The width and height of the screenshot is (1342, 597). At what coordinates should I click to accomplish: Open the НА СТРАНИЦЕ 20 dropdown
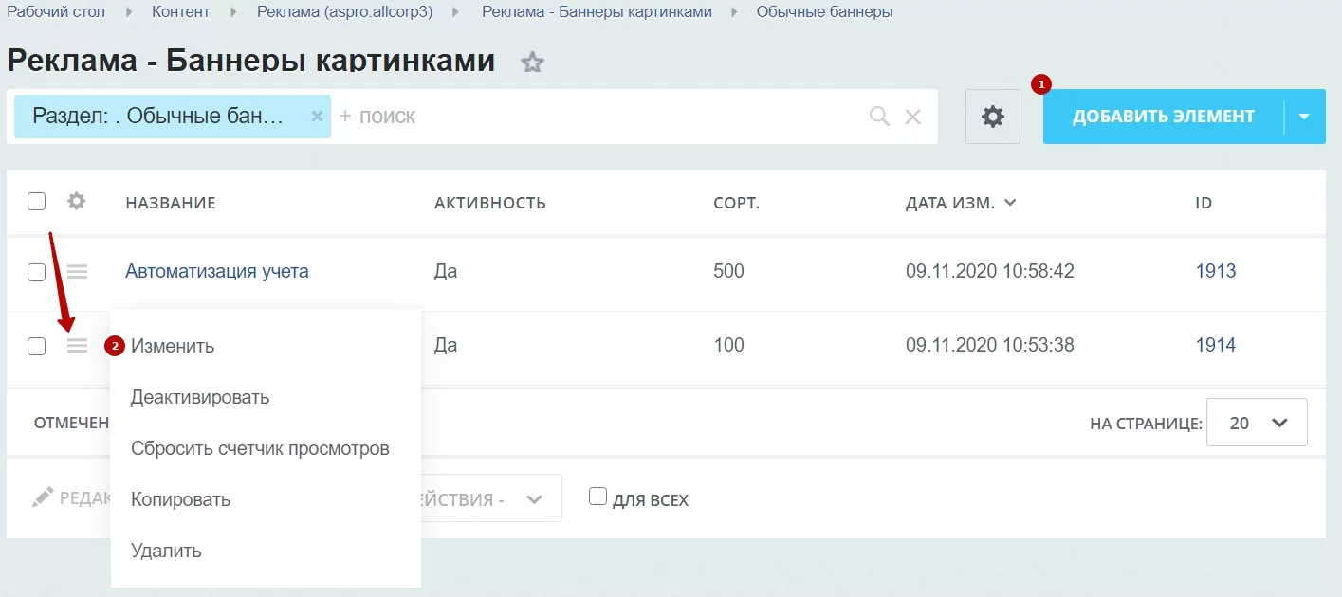tap(1257, 423)
